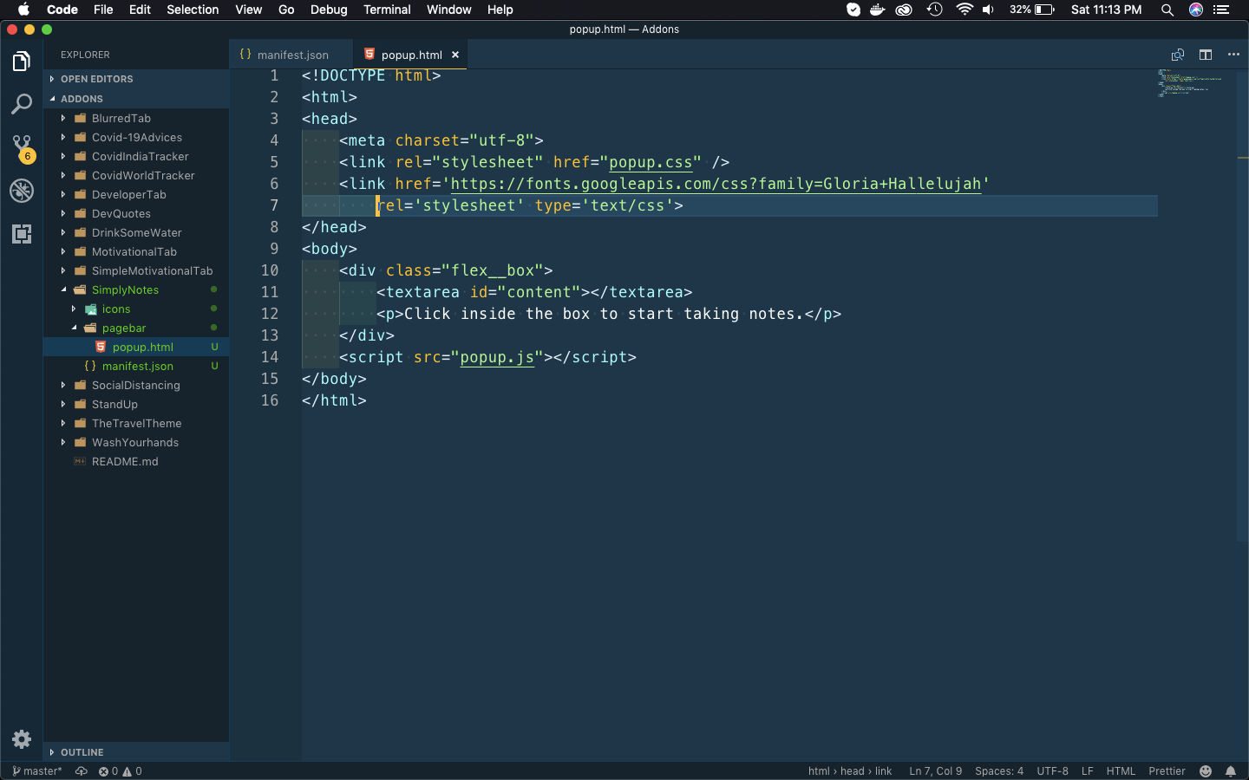The width and height of the screenshot is (1249, 780).
Task: Expand the OUTLINE section
Action: click(136, 752)
